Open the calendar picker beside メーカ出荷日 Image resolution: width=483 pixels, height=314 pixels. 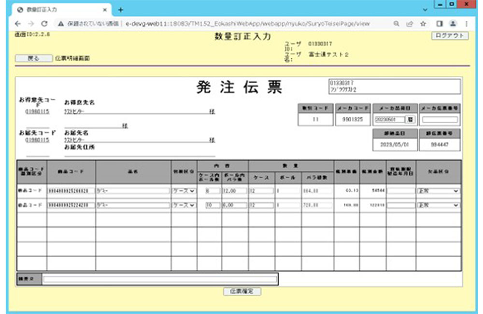point(410,119)
